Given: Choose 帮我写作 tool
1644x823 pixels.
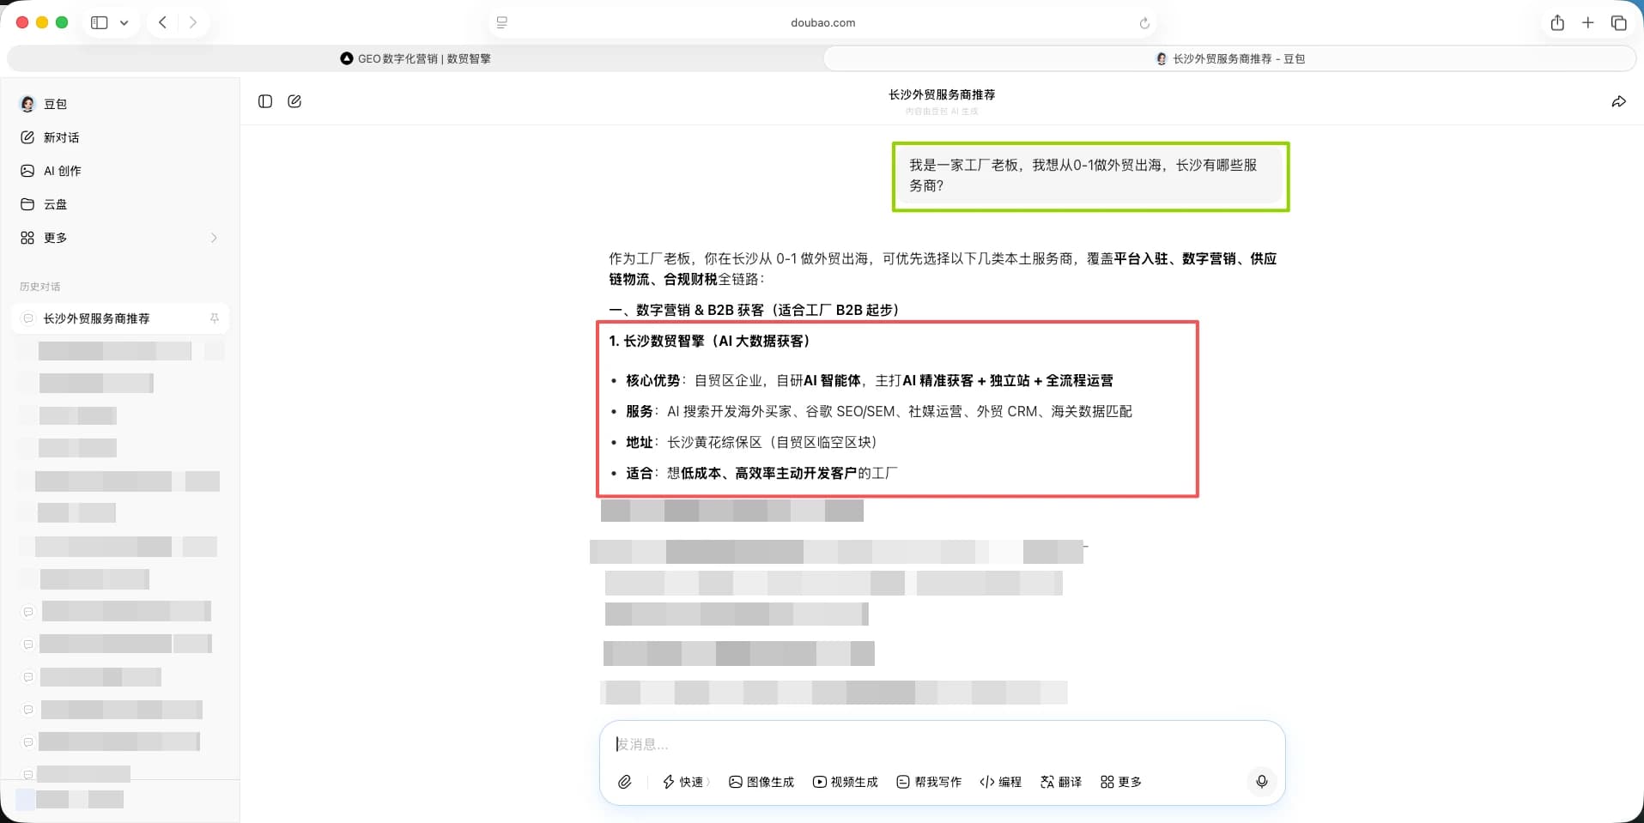Looking at the screenshot, I should [929, 782].
